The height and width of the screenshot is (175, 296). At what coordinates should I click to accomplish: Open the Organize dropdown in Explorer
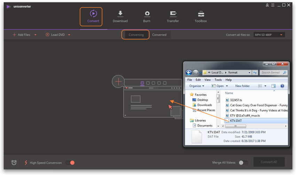click(x=197, y=86)
